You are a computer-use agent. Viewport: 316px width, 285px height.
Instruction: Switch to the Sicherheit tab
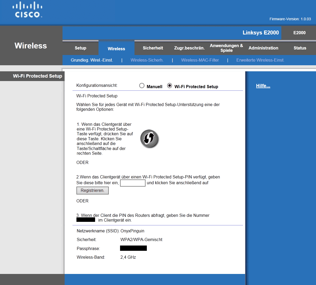point(153,48)
